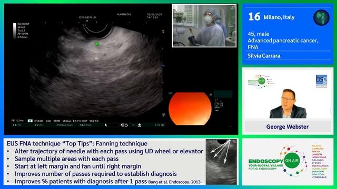This screenshot has height=189, width=337.
Task: Click the green P probe orientation marker
Action: [x=87, y=21]
